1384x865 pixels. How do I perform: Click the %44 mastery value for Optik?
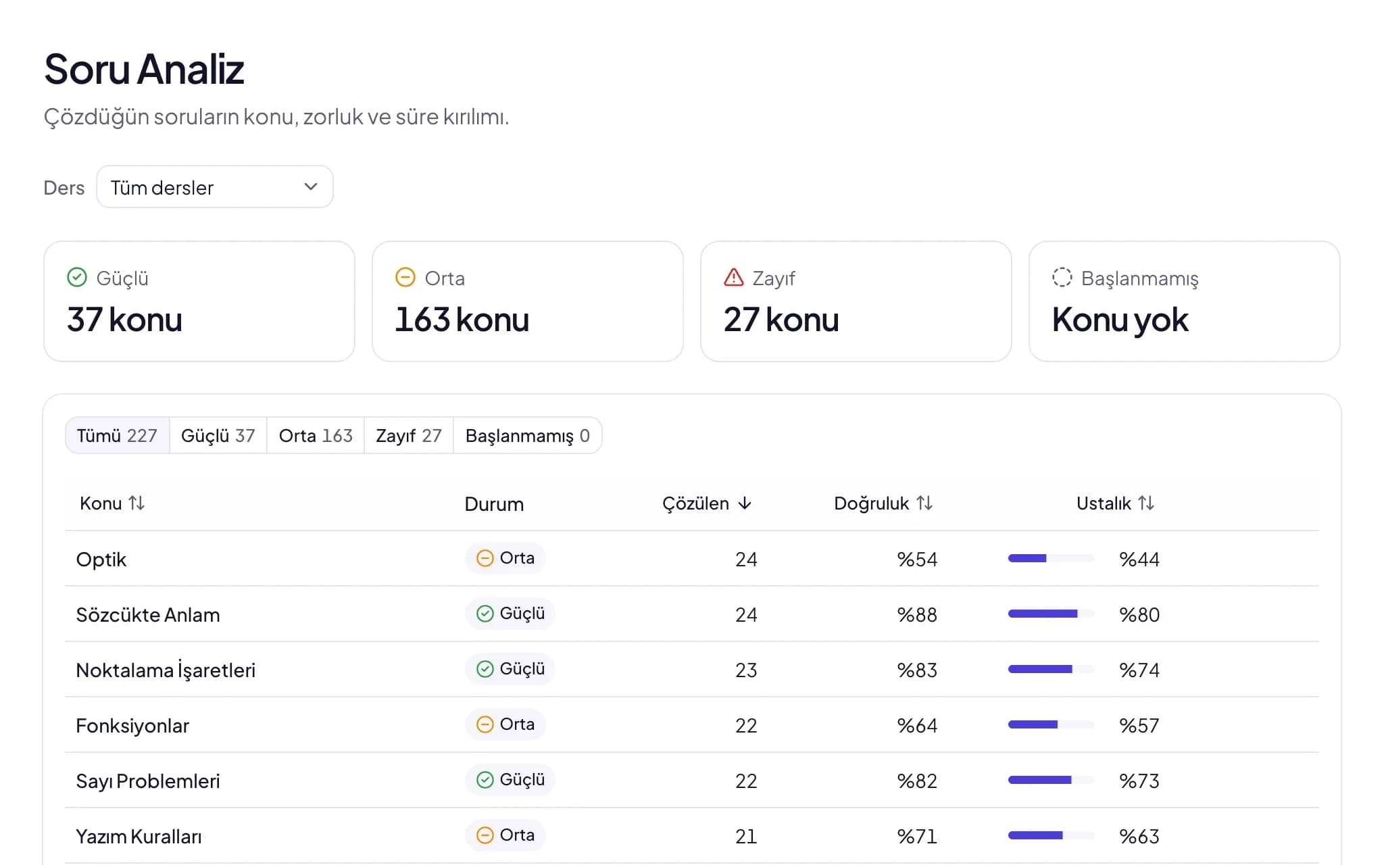click(x=1139, y=560)
